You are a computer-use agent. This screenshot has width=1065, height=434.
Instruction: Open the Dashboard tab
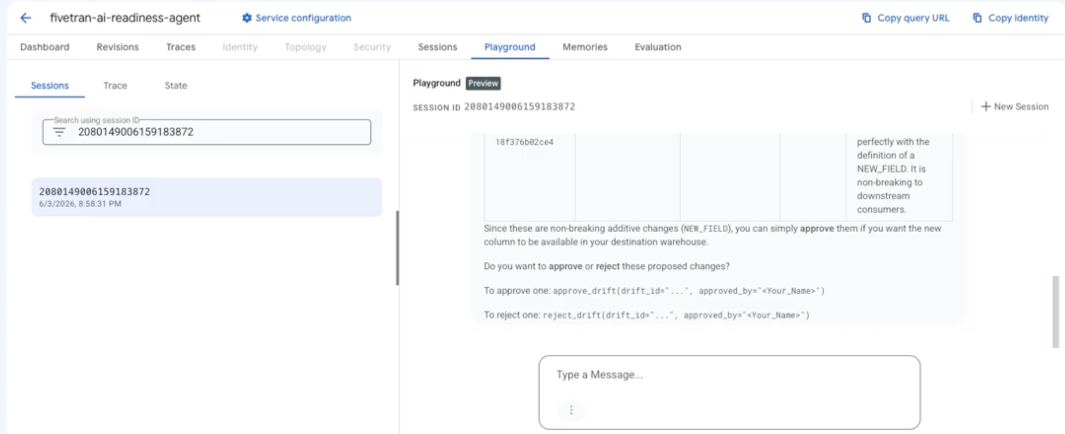pyautogui.click(x=45, y=47)
